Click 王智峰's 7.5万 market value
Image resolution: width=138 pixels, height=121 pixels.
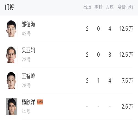point(128,81)
